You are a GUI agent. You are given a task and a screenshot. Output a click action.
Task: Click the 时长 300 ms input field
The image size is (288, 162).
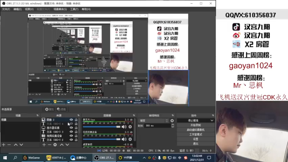tap(158, 126)
